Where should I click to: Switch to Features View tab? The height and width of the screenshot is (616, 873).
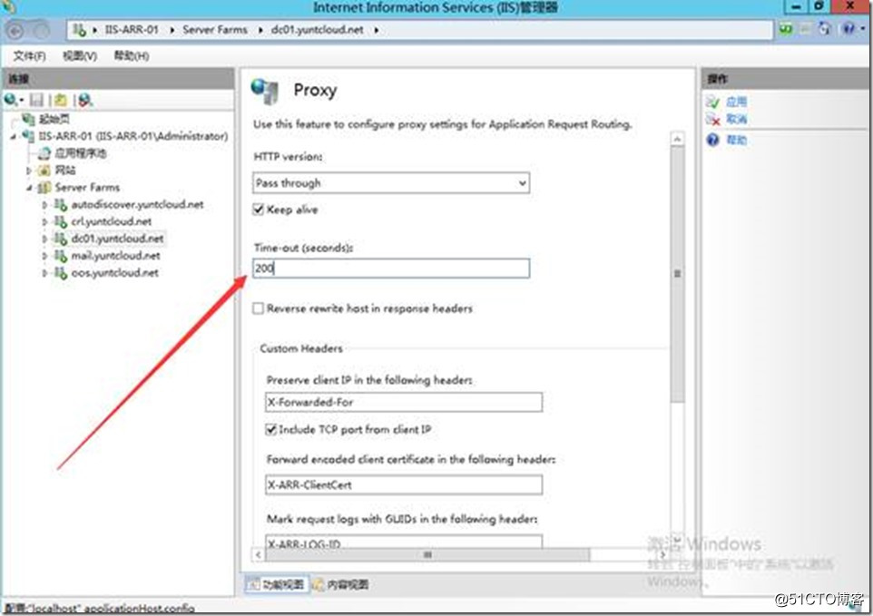coord(277,583)
